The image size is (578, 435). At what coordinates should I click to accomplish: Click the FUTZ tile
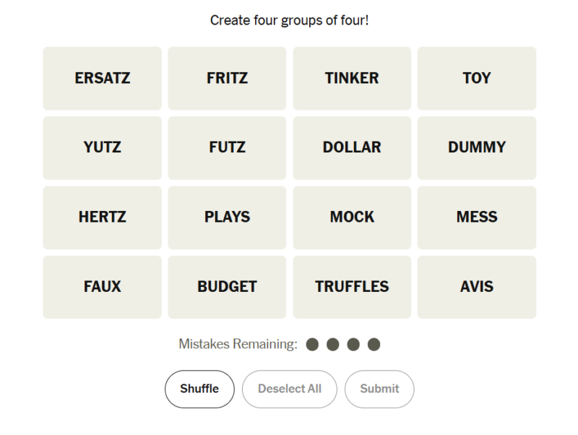click(x=227, y=147)
